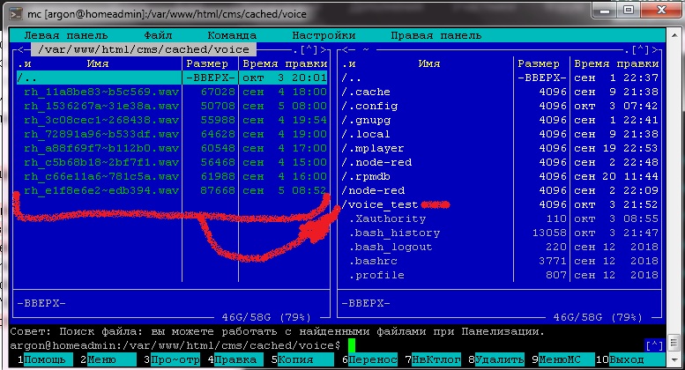Viewport: 685px width, 370px height.
Task: Sort the right panel by Размер column
Action: pyautogui.click(x=539, y=63)
